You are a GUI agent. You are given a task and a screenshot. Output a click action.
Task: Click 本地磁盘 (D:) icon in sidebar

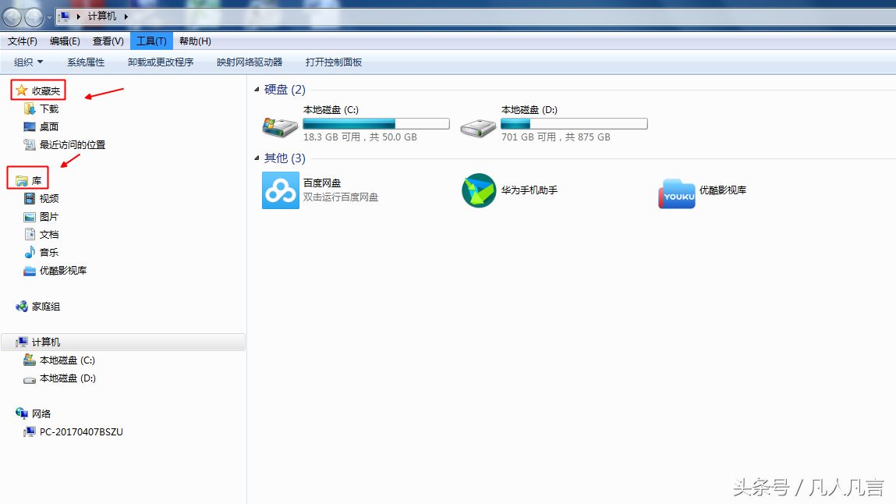point(30,379)
